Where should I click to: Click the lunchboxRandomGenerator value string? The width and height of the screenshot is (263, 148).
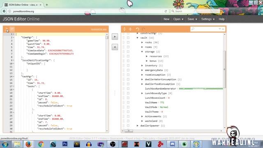[x=201, y=89]
